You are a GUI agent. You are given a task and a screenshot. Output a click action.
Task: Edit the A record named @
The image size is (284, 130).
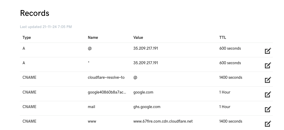click(x=268, y=51)
